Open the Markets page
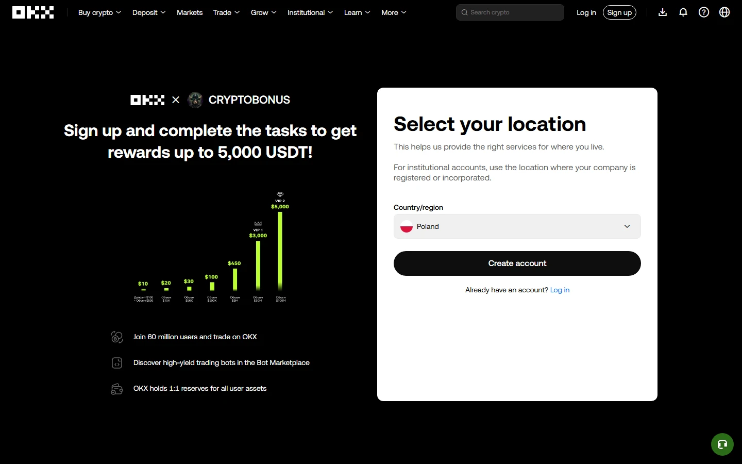This screenshot has height=464, width=742. point(190,12)
